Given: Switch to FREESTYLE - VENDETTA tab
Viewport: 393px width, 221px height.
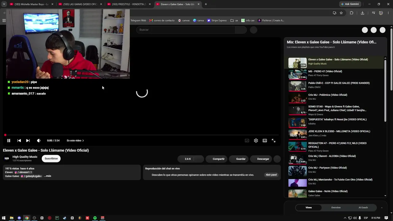Looking at the screenshot, I should coord(129,4).
